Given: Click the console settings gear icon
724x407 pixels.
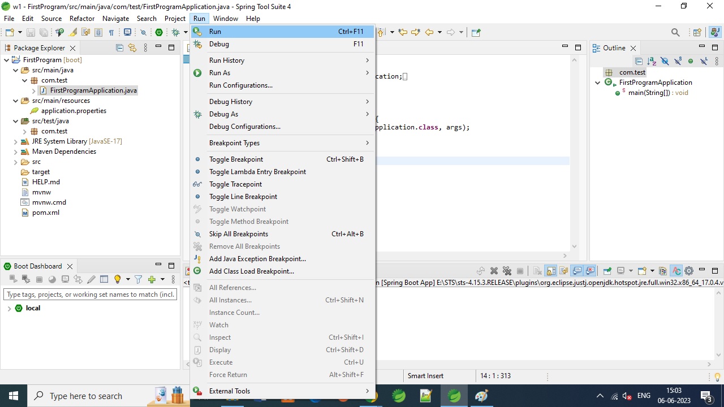Looking at the screenshot, I should click(x=689, y=271).
